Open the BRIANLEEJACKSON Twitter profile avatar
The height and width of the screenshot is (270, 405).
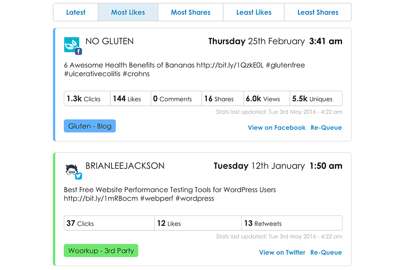coord(72,170)
